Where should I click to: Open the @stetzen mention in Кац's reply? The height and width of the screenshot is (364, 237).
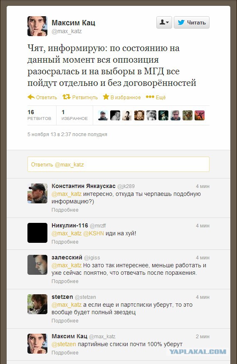[64, 344]
